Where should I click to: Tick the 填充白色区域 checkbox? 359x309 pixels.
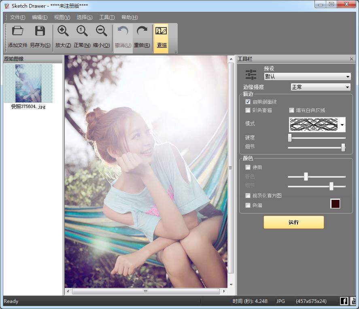click(x=291, y=110)
